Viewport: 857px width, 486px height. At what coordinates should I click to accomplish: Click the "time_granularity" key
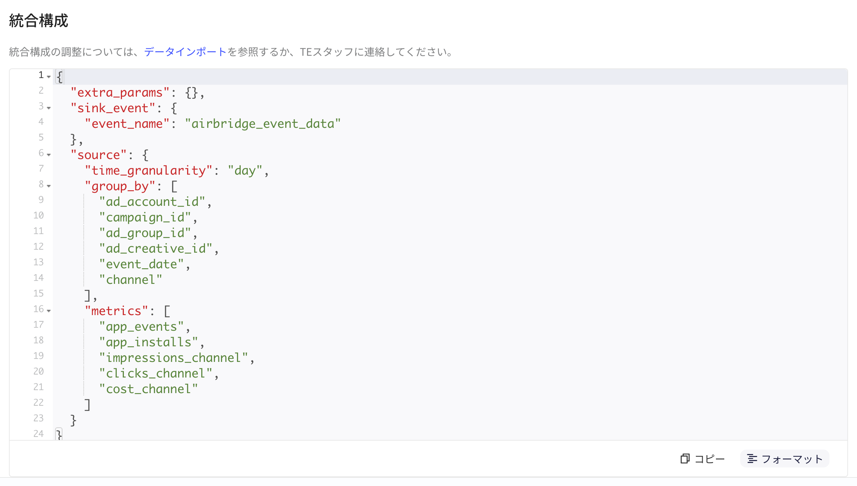148,171
